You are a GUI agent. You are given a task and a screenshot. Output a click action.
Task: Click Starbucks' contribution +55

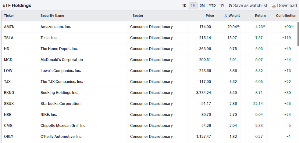coord(287,104)
